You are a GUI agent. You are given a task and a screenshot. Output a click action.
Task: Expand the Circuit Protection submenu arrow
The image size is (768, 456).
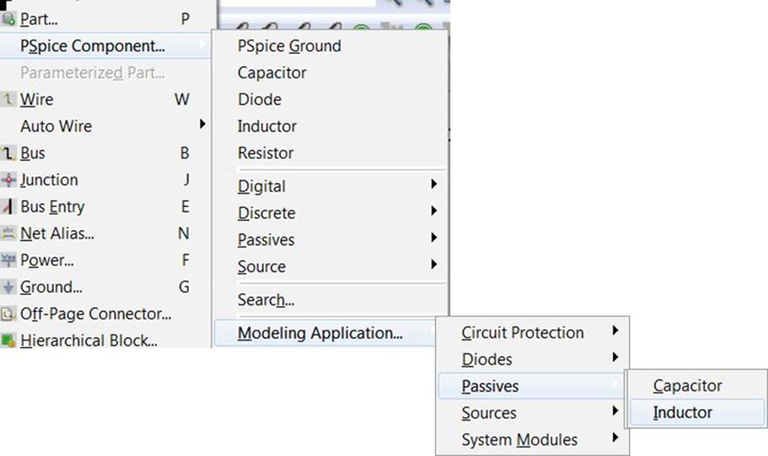(616, 330)
